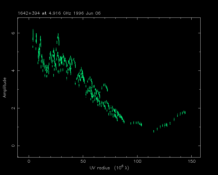Image resolution: width=218 pixels, height=175 pixels.
Task: Click the isolated data arc near UV radius 70, amplitude 3
Action: [105, 86]
